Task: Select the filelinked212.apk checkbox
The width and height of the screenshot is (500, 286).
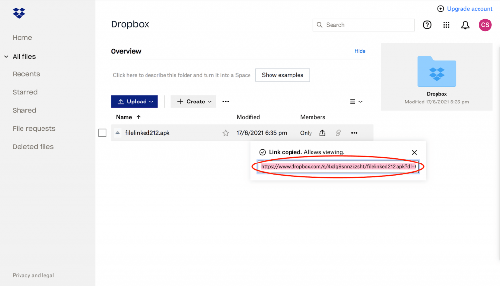Action: (103, 133)
